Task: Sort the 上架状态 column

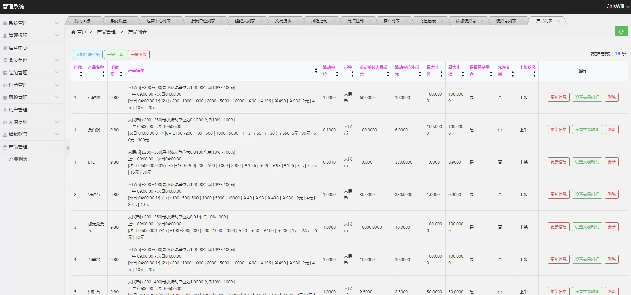Action: tap(534, 74)
